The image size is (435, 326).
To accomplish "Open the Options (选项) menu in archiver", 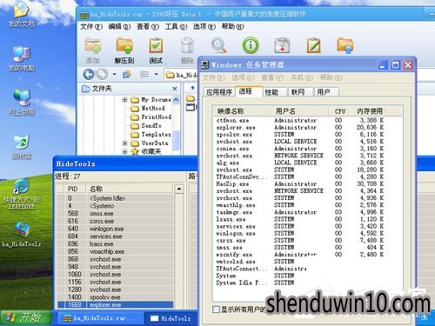I will (204, 27).
